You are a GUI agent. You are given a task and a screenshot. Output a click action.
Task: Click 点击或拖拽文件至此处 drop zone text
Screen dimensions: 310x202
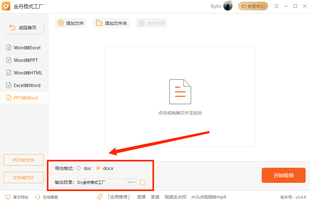(180, 113)
